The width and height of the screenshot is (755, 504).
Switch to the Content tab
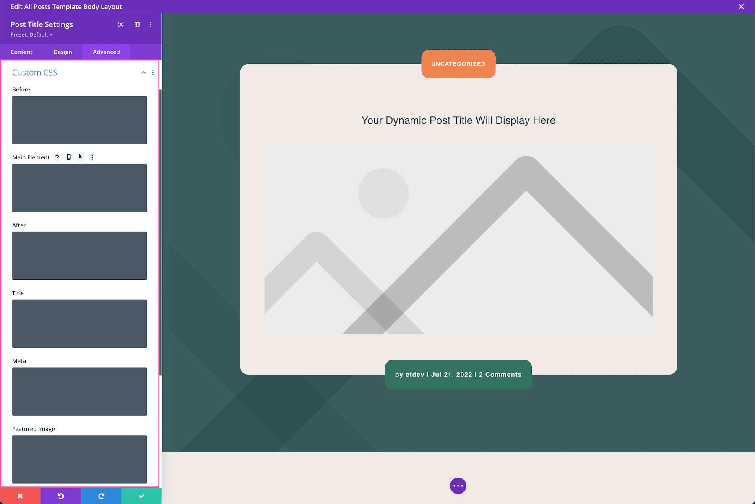21,52
